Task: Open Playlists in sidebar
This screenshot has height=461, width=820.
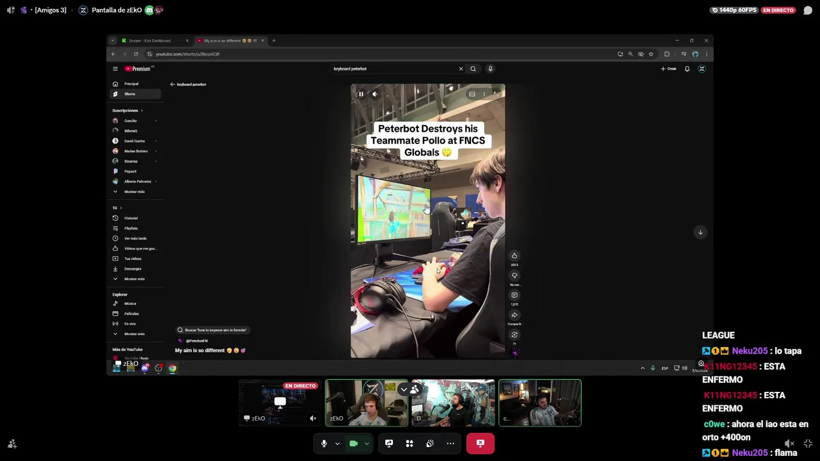Action: 135,229
